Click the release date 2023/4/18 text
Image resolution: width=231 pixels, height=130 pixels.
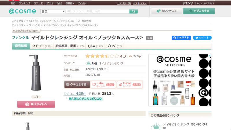pyautogui.click(x=93, y=75)
